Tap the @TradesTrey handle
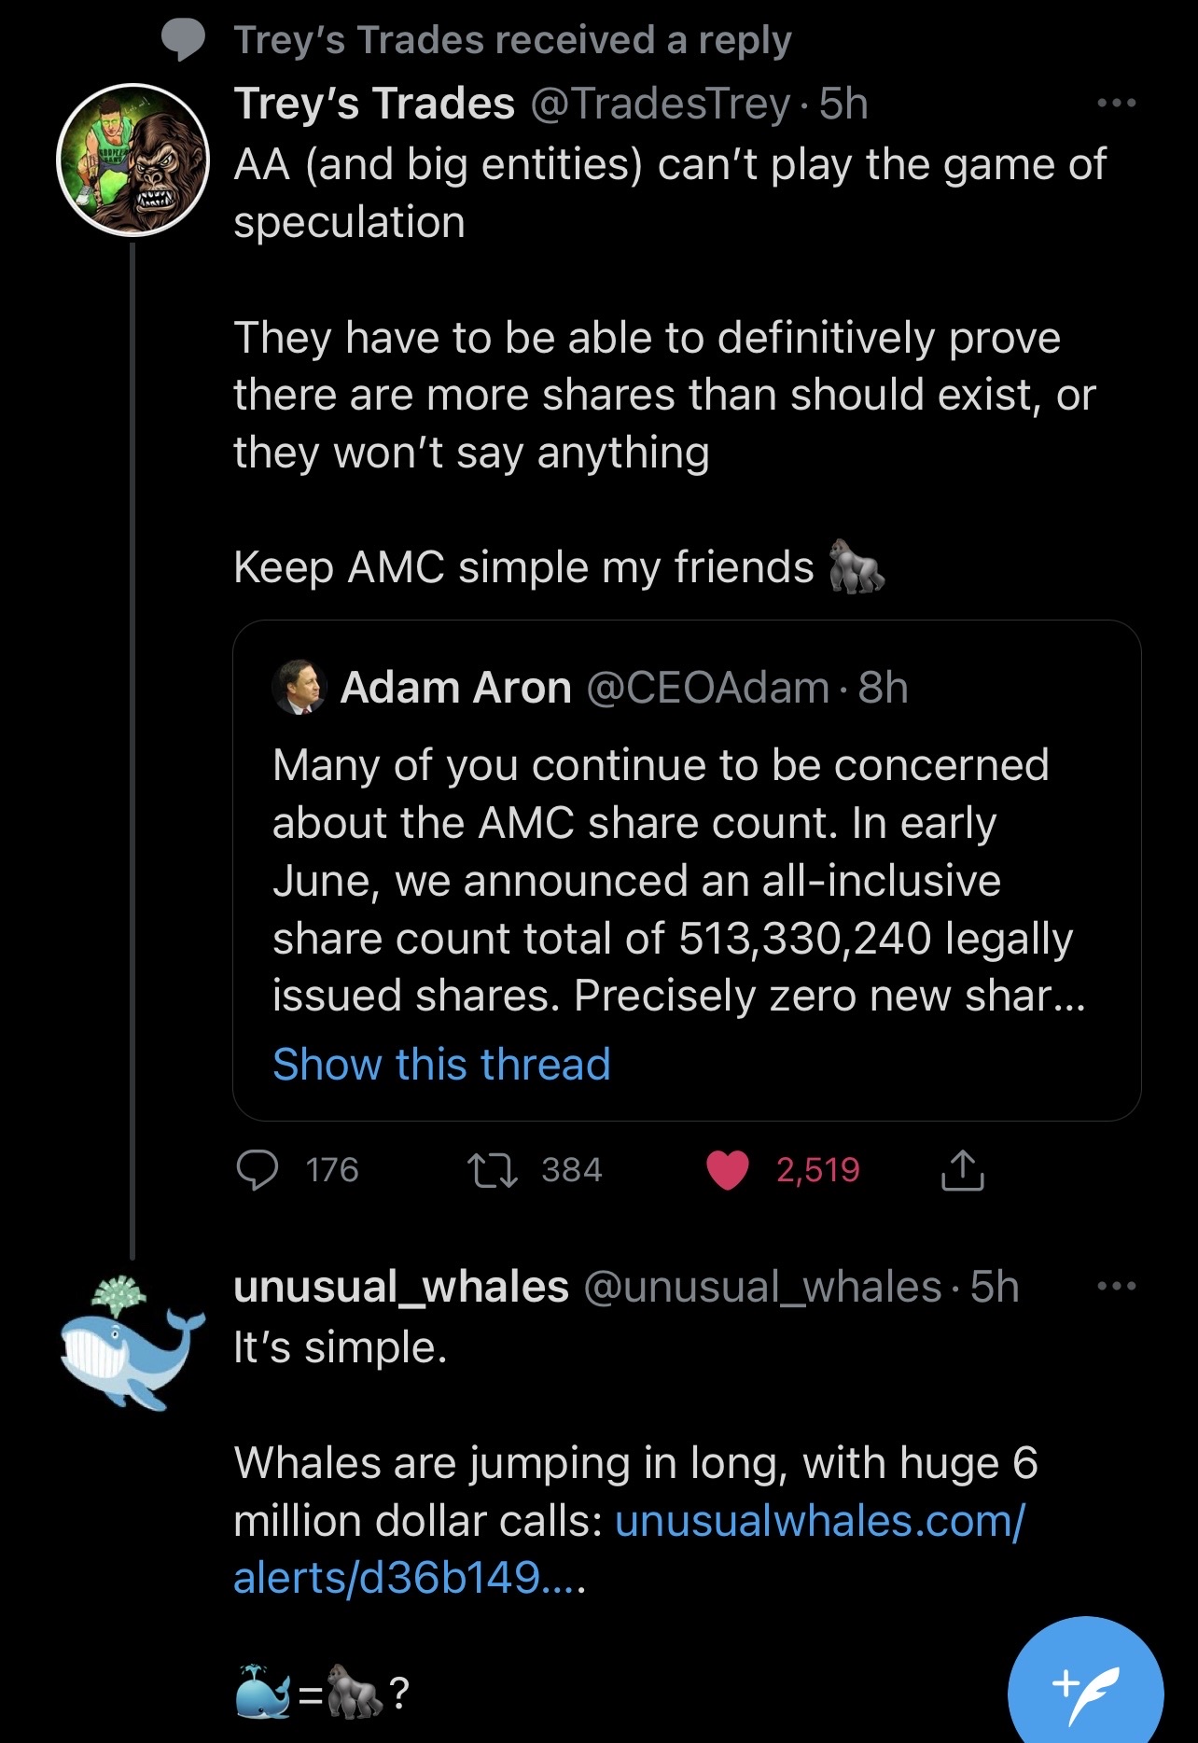This screenshot has height=1743, width=1198. coord(661,103)
